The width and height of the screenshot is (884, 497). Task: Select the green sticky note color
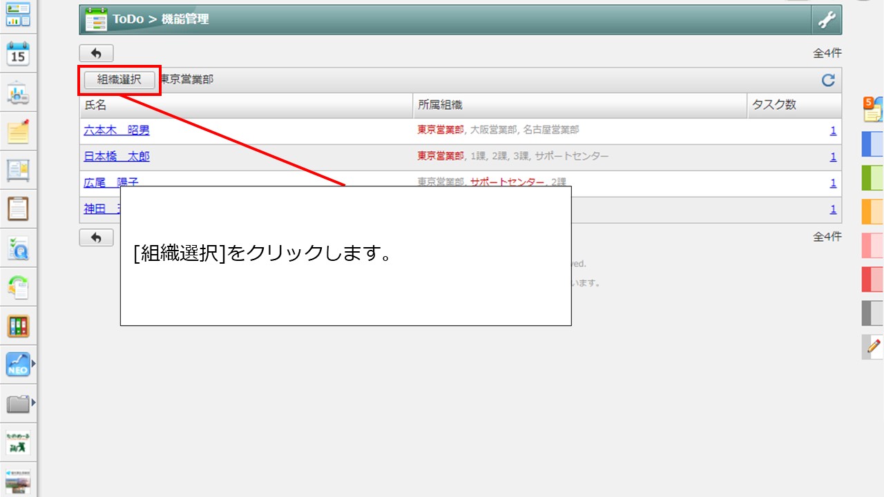[873, 178]
